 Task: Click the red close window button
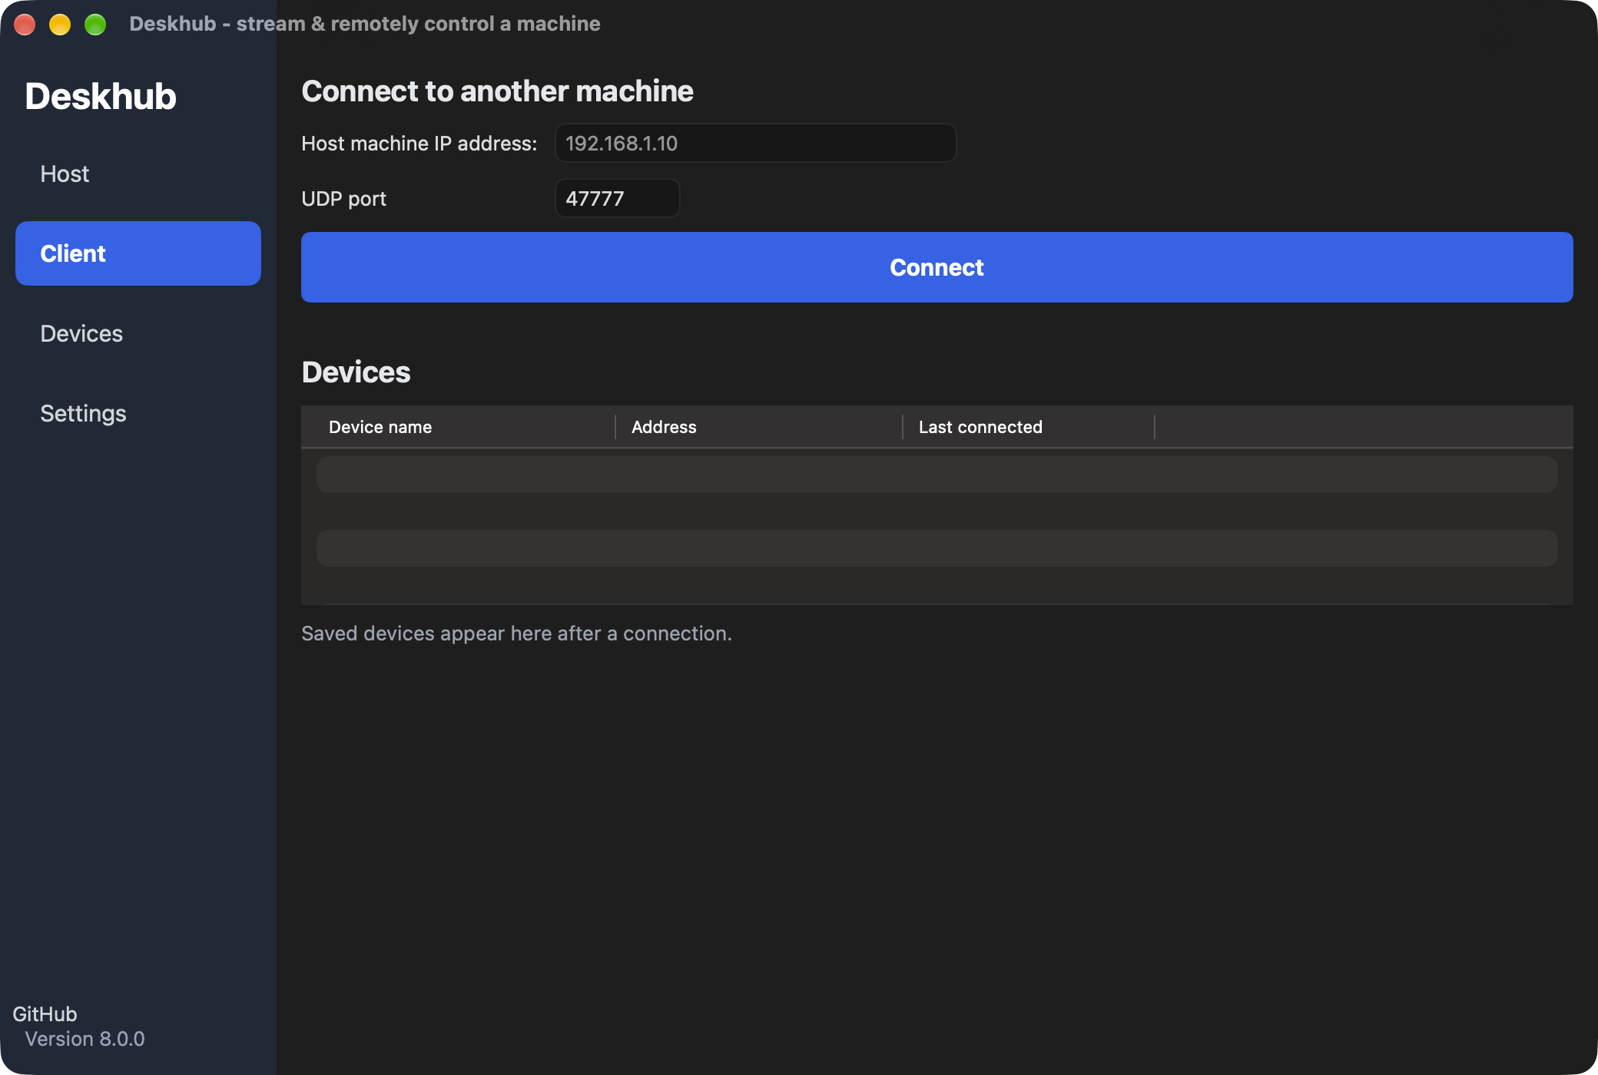[25, 24]
